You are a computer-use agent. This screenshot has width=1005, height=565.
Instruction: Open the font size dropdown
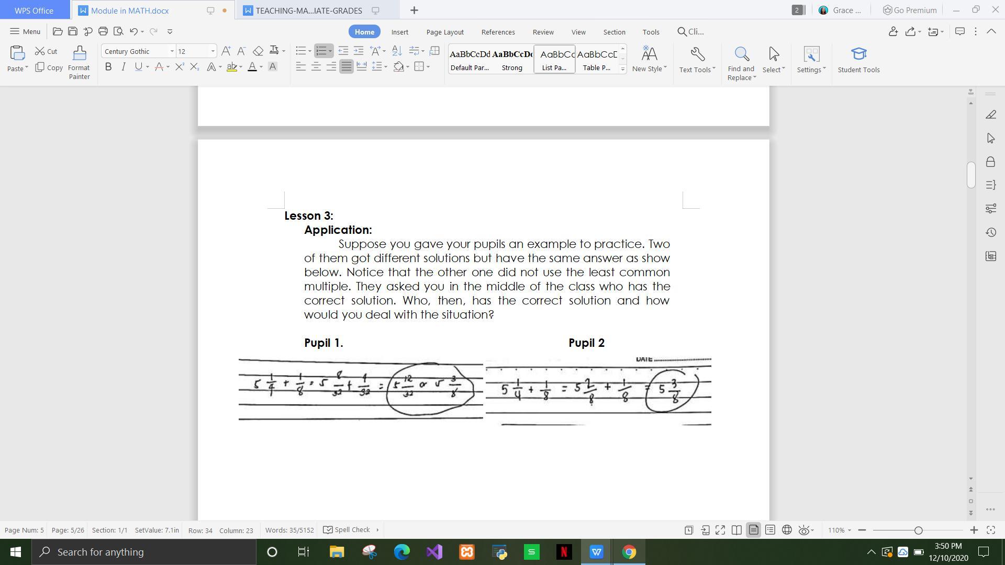213,51
